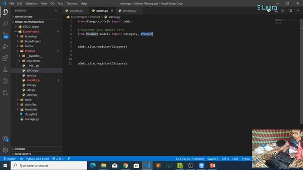The image size is (303, 170).
Task: Open tests.py in the explorer
Action: (31, 85)
